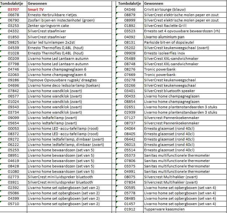The image size is (227, 213).
Task: Click lot number 09272
Action: click(13, 139)
